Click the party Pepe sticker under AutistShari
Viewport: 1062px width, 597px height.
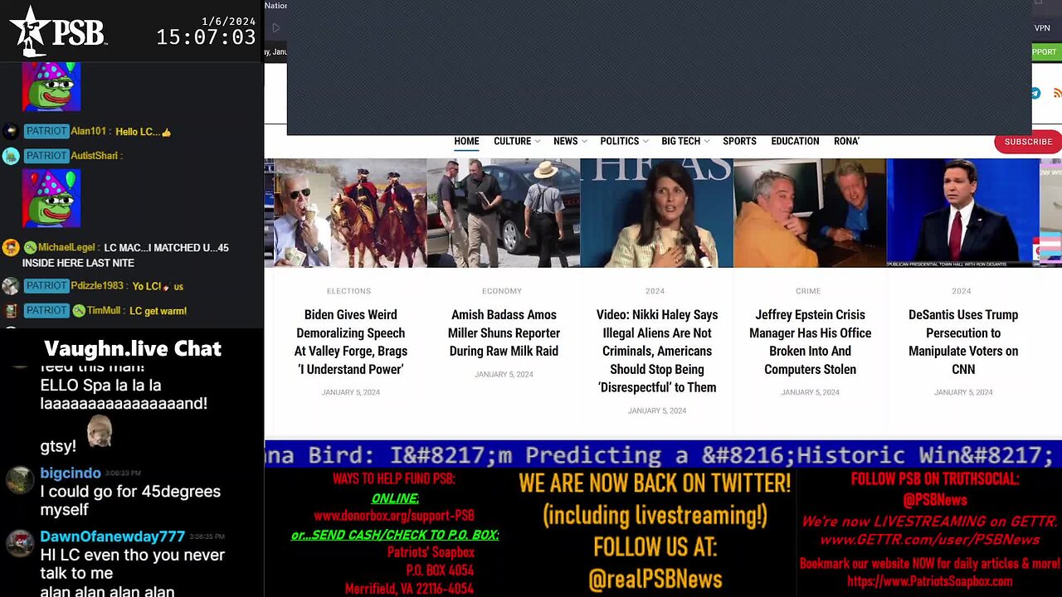(51, 198)
